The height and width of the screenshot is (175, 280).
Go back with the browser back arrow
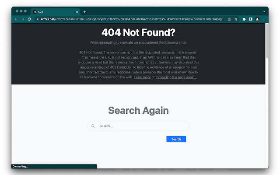coord(16,19)
